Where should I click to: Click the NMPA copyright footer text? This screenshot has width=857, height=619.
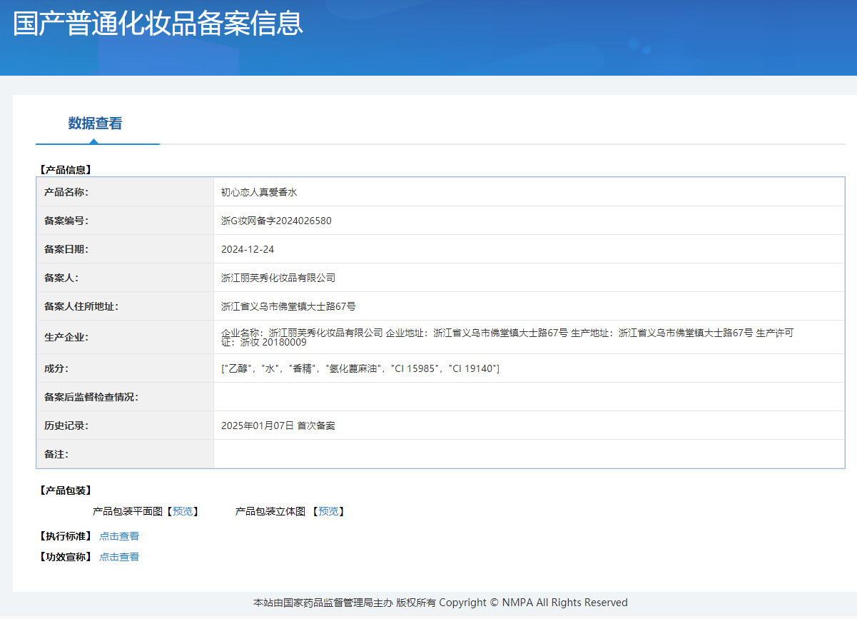[440, 603]
